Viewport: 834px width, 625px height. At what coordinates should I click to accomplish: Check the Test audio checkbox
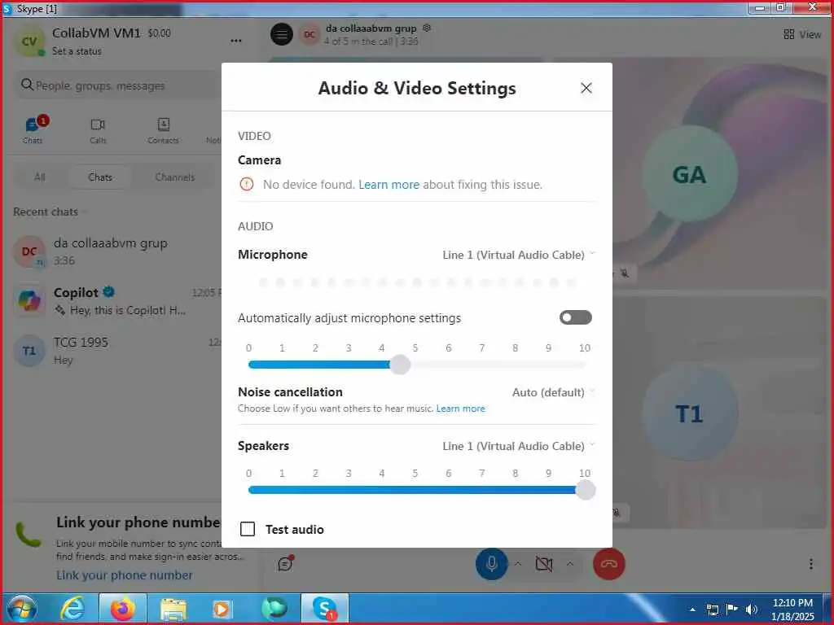248,529
